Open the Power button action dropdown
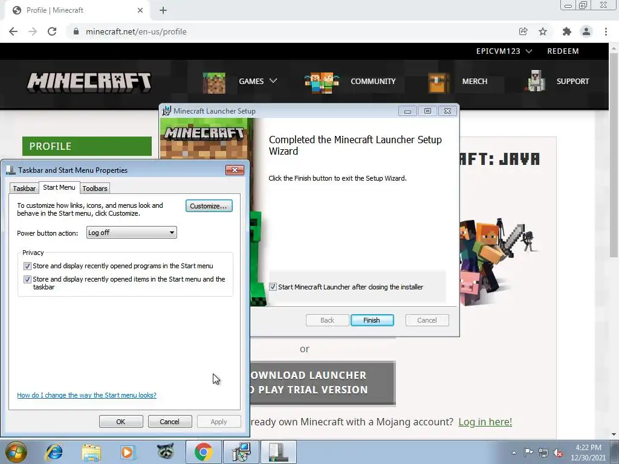The width and height of the screenshot is (619, 464). pos(131,233)
